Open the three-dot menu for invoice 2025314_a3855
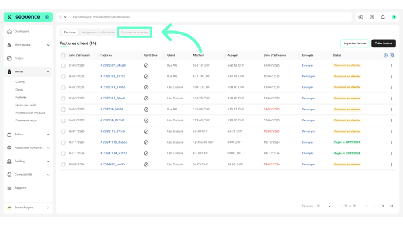The height and width of the screenshot is (226, 403). (391, 88)
